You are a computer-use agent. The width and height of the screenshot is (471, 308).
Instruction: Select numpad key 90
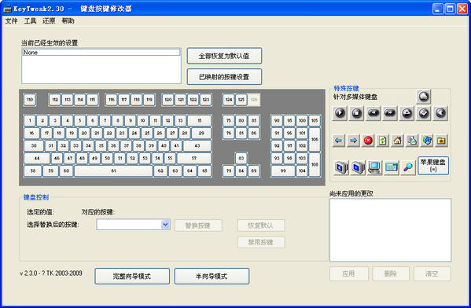click(277, 121)
